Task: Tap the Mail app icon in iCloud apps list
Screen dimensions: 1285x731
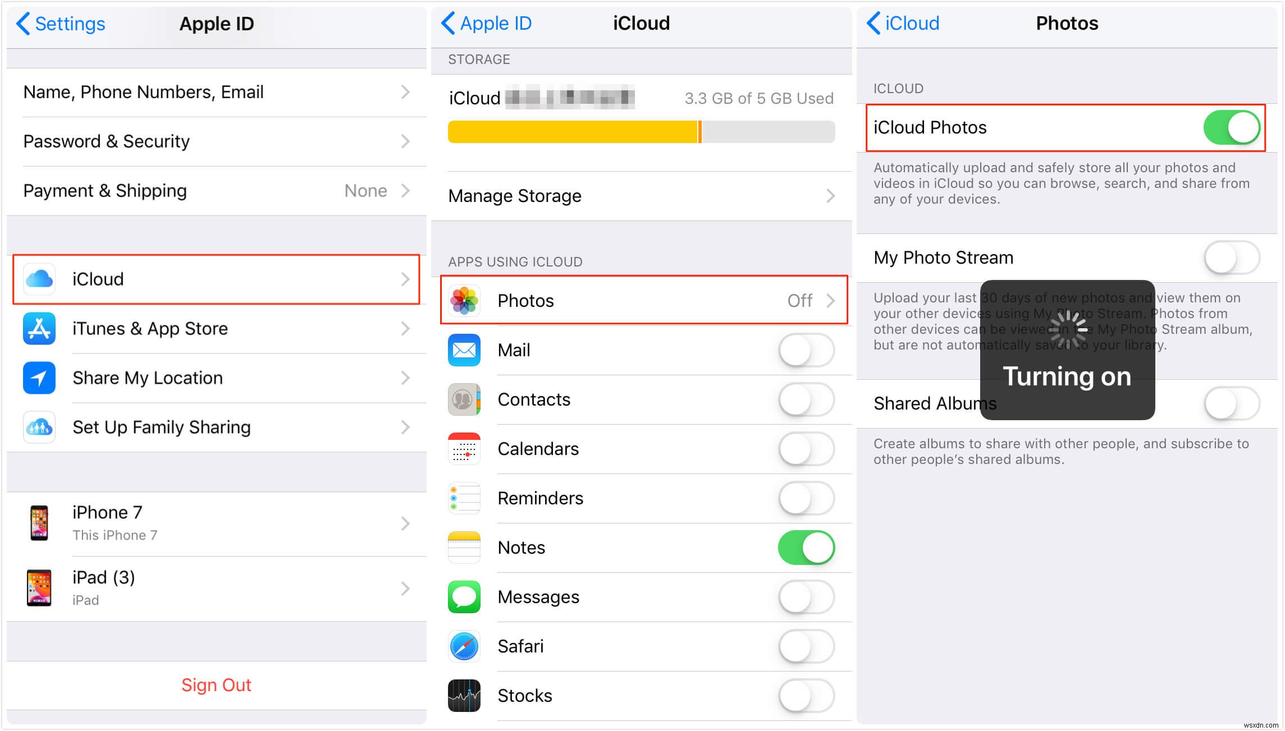Action: coord(465,350)
